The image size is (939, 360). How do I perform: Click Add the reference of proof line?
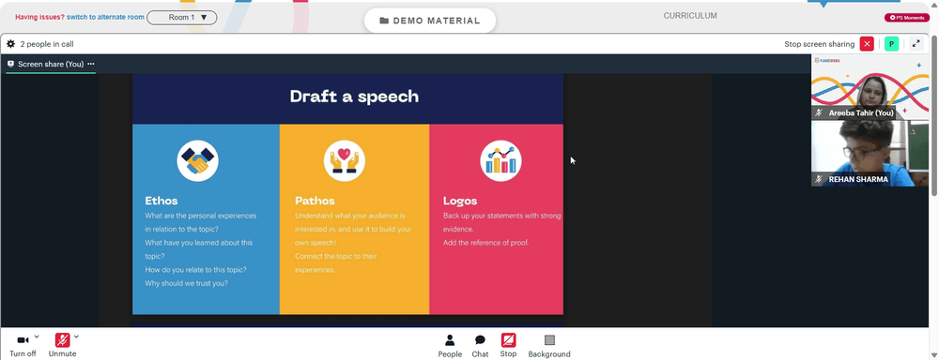coord(485,242)
